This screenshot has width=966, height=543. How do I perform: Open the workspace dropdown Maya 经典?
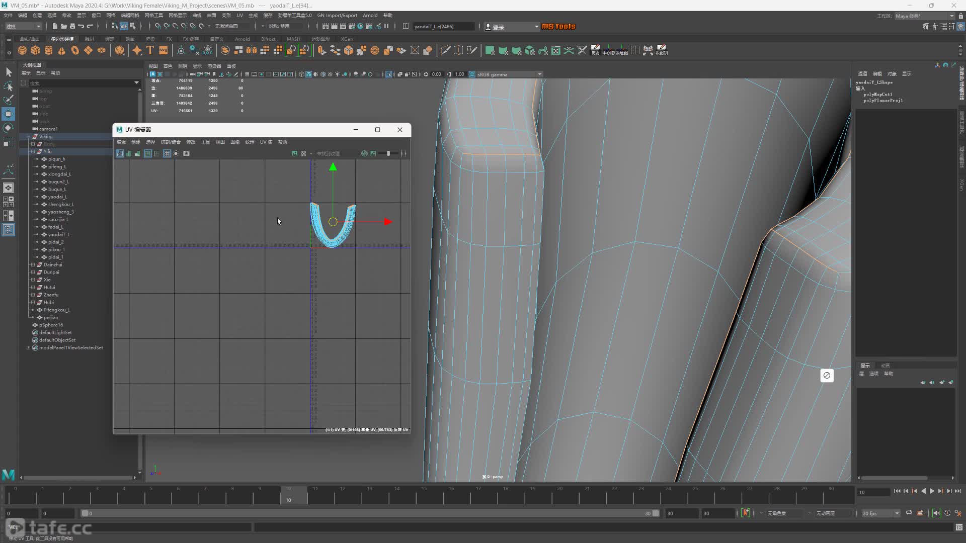point(924,16)
